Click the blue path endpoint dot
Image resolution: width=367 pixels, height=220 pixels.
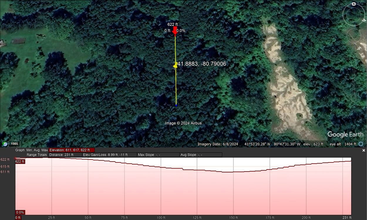[x=176, y=105]
